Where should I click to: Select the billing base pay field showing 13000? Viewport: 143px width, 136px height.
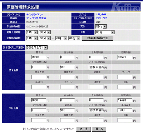[x=38, y=57]
